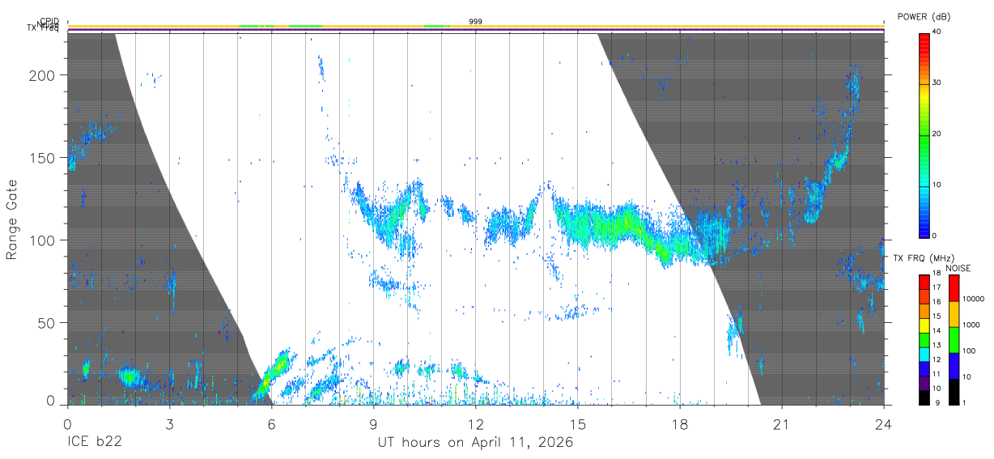Click the 17 label on TX FRQ scale
994x459 pixels.
click(x=937, y=287)
